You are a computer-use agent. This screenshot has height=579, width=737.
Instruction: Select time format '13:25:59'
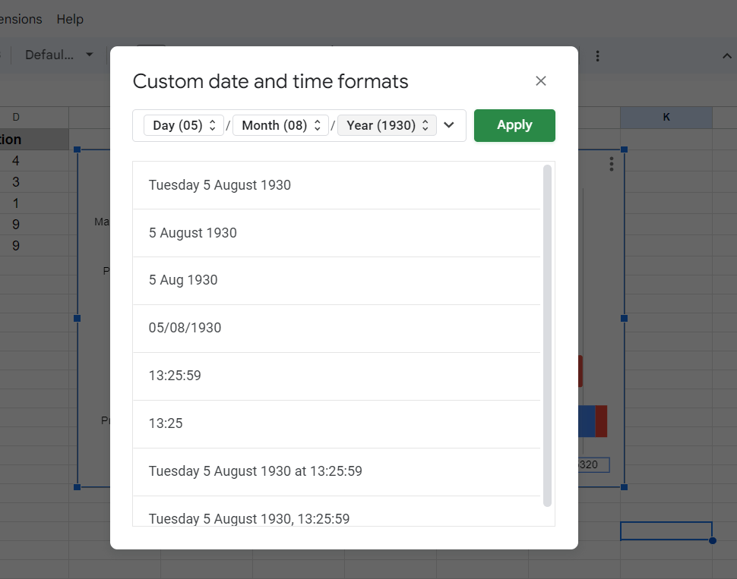click(337, 376)
